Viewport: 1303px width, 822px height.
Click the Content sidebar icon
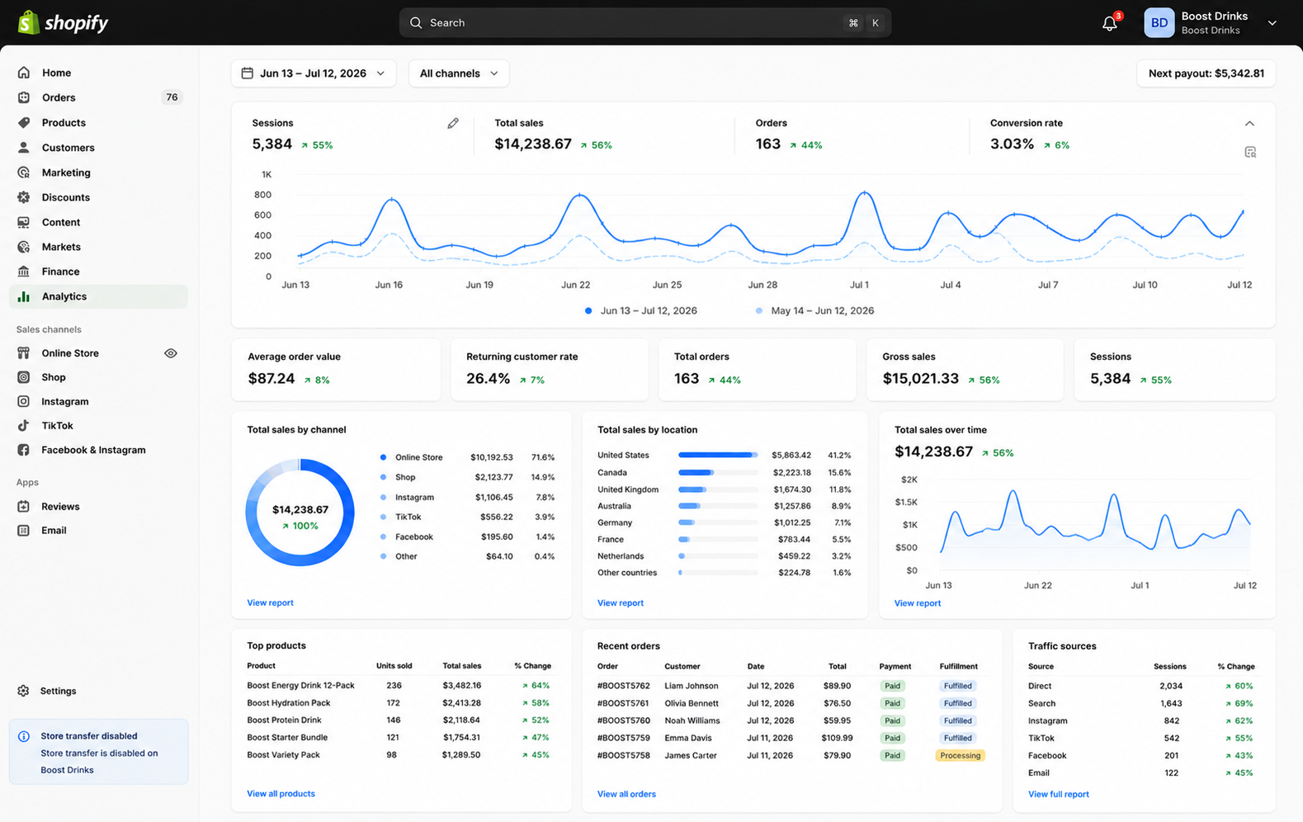coord(24,222)
